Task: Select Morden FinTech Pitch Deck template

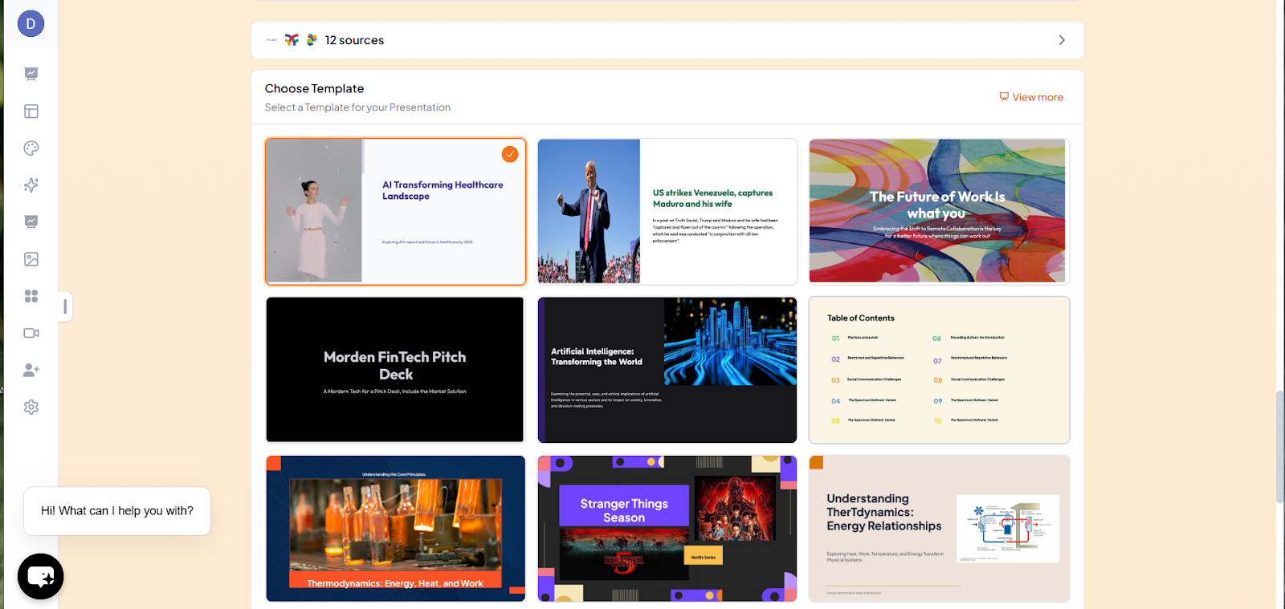Action: point(396,370)
